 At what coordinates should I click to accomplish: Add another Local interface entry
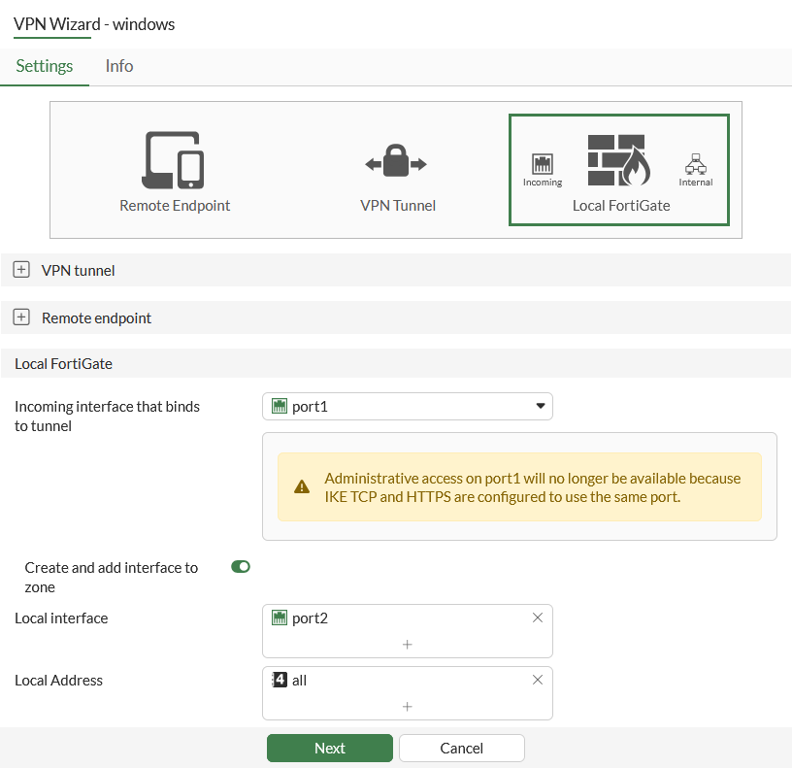click(x=408, y=645)
